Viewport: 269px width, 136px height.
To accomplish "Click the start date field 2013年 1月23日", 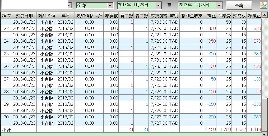I will (137, 5).
